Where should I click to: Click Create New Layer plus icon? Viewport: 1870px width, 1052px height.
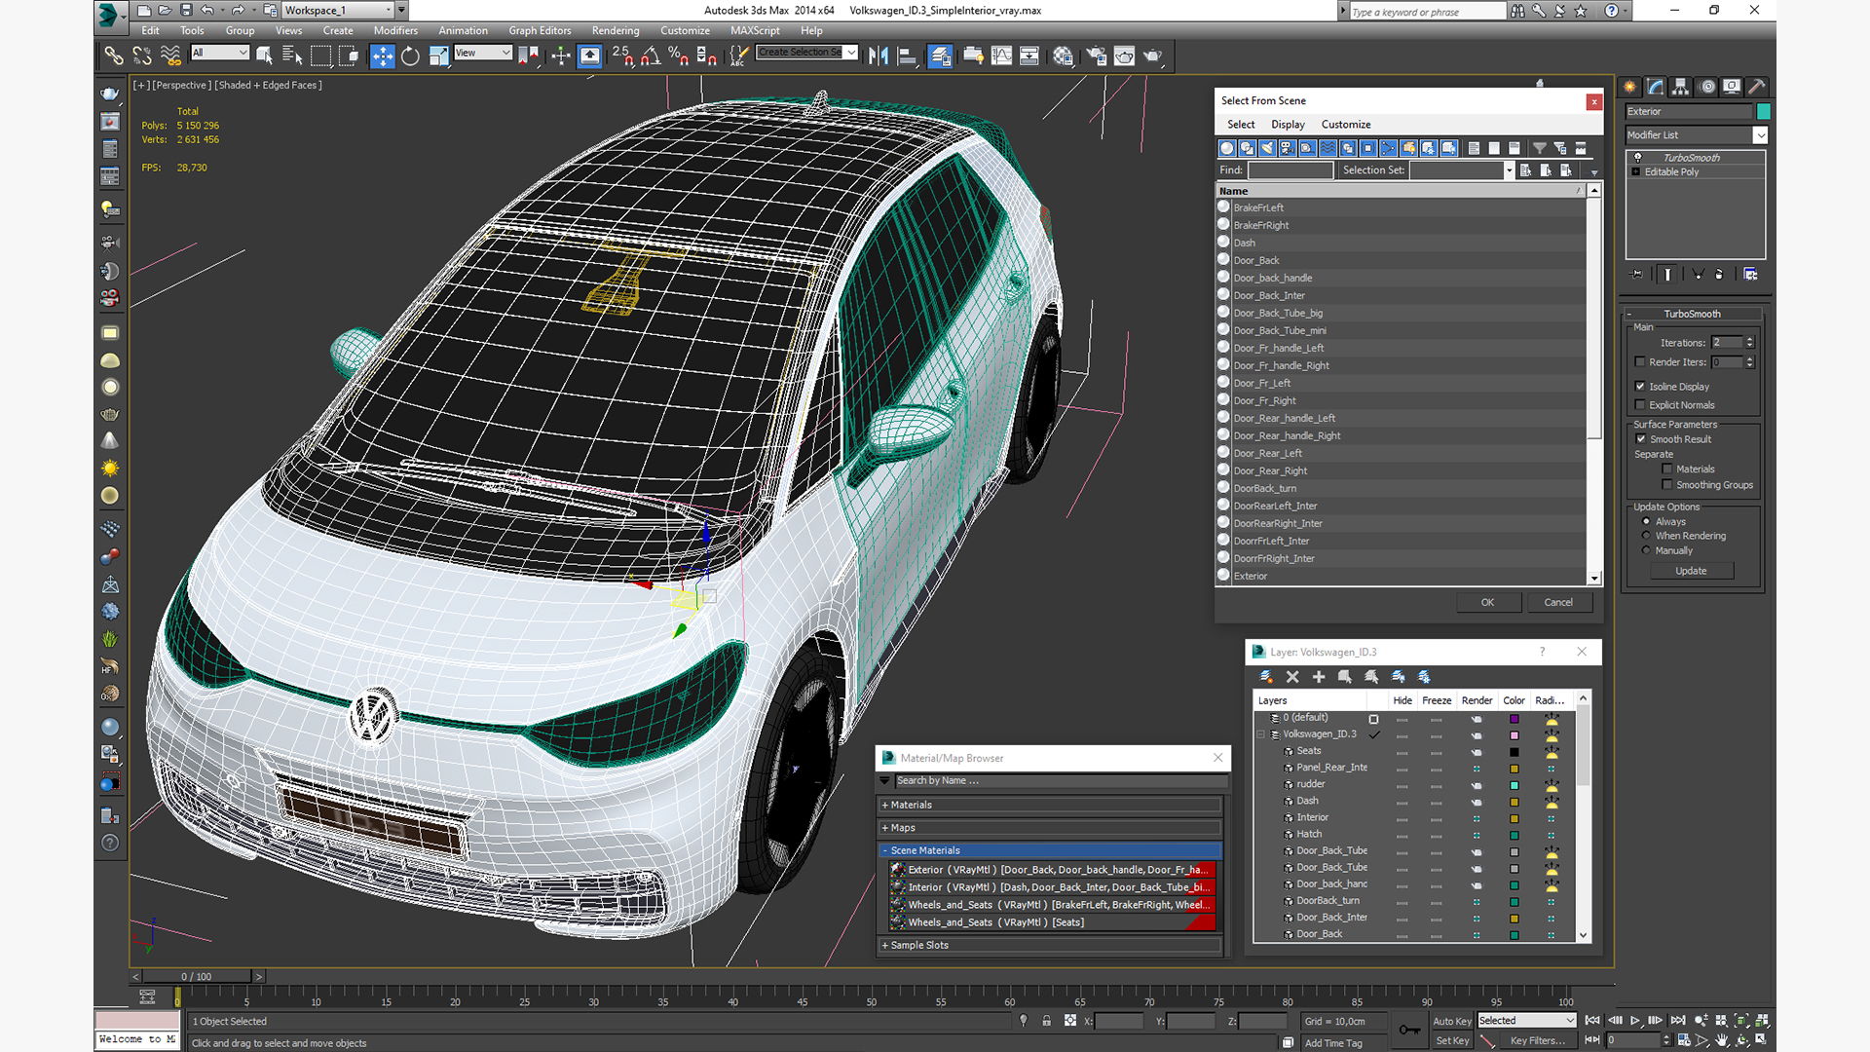click(x=1319, y=677)
